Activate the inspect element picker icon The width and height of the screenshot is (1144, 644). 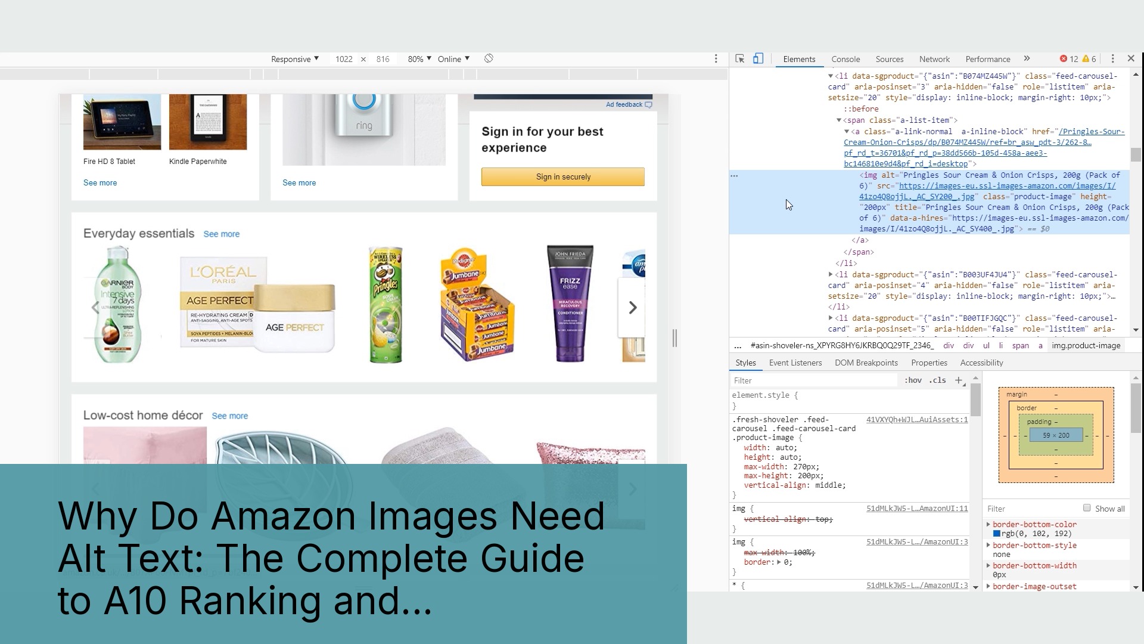740,59
